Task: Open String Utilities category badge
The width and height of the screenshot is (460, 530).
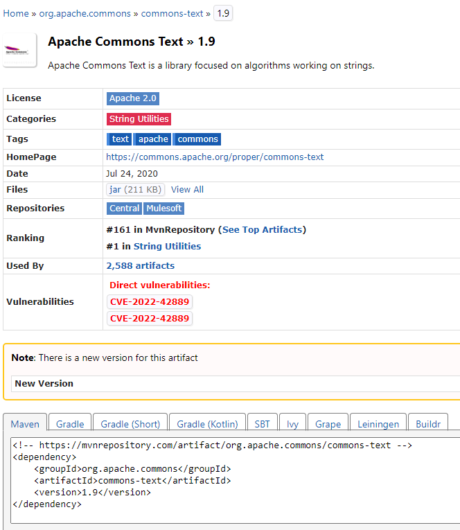Action: (x=139, y=119)
